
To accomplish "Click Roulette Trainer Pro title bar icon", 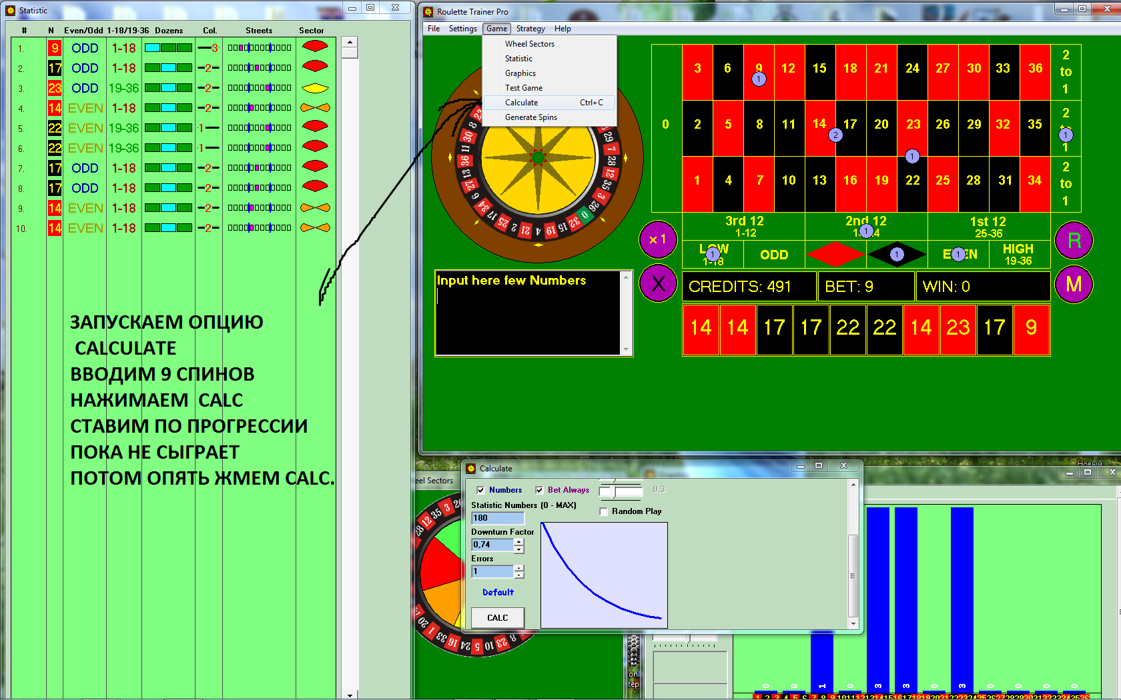I will [428, 11].
